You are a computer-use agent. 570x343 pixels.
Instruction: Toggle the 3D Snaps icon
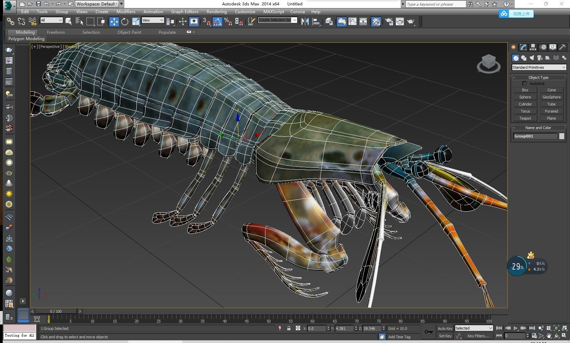(207, 22)
